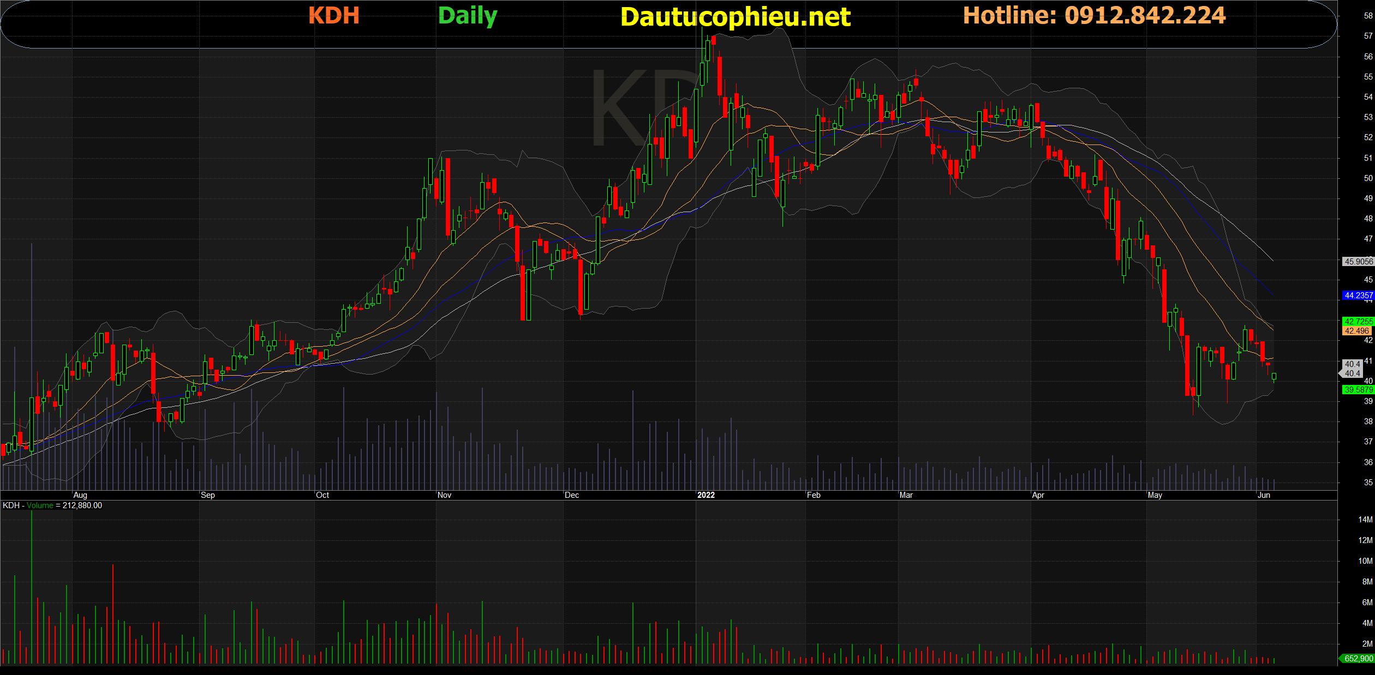
Task: Click the green 652,900 volume tag
Action: tap(1358, 659)
